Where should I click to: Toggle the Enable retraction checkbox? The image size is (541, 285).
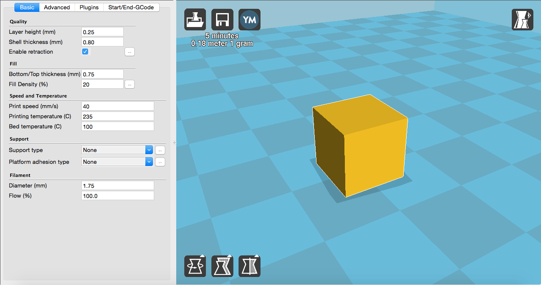(85, 52)
